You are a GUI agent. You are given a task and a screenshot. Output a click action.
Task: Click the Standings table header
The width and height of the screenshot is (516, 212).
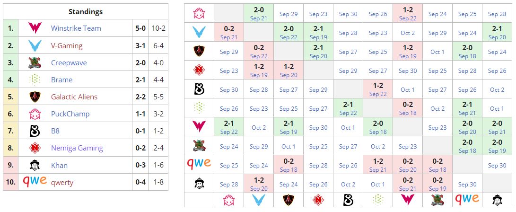coord(86,12)
